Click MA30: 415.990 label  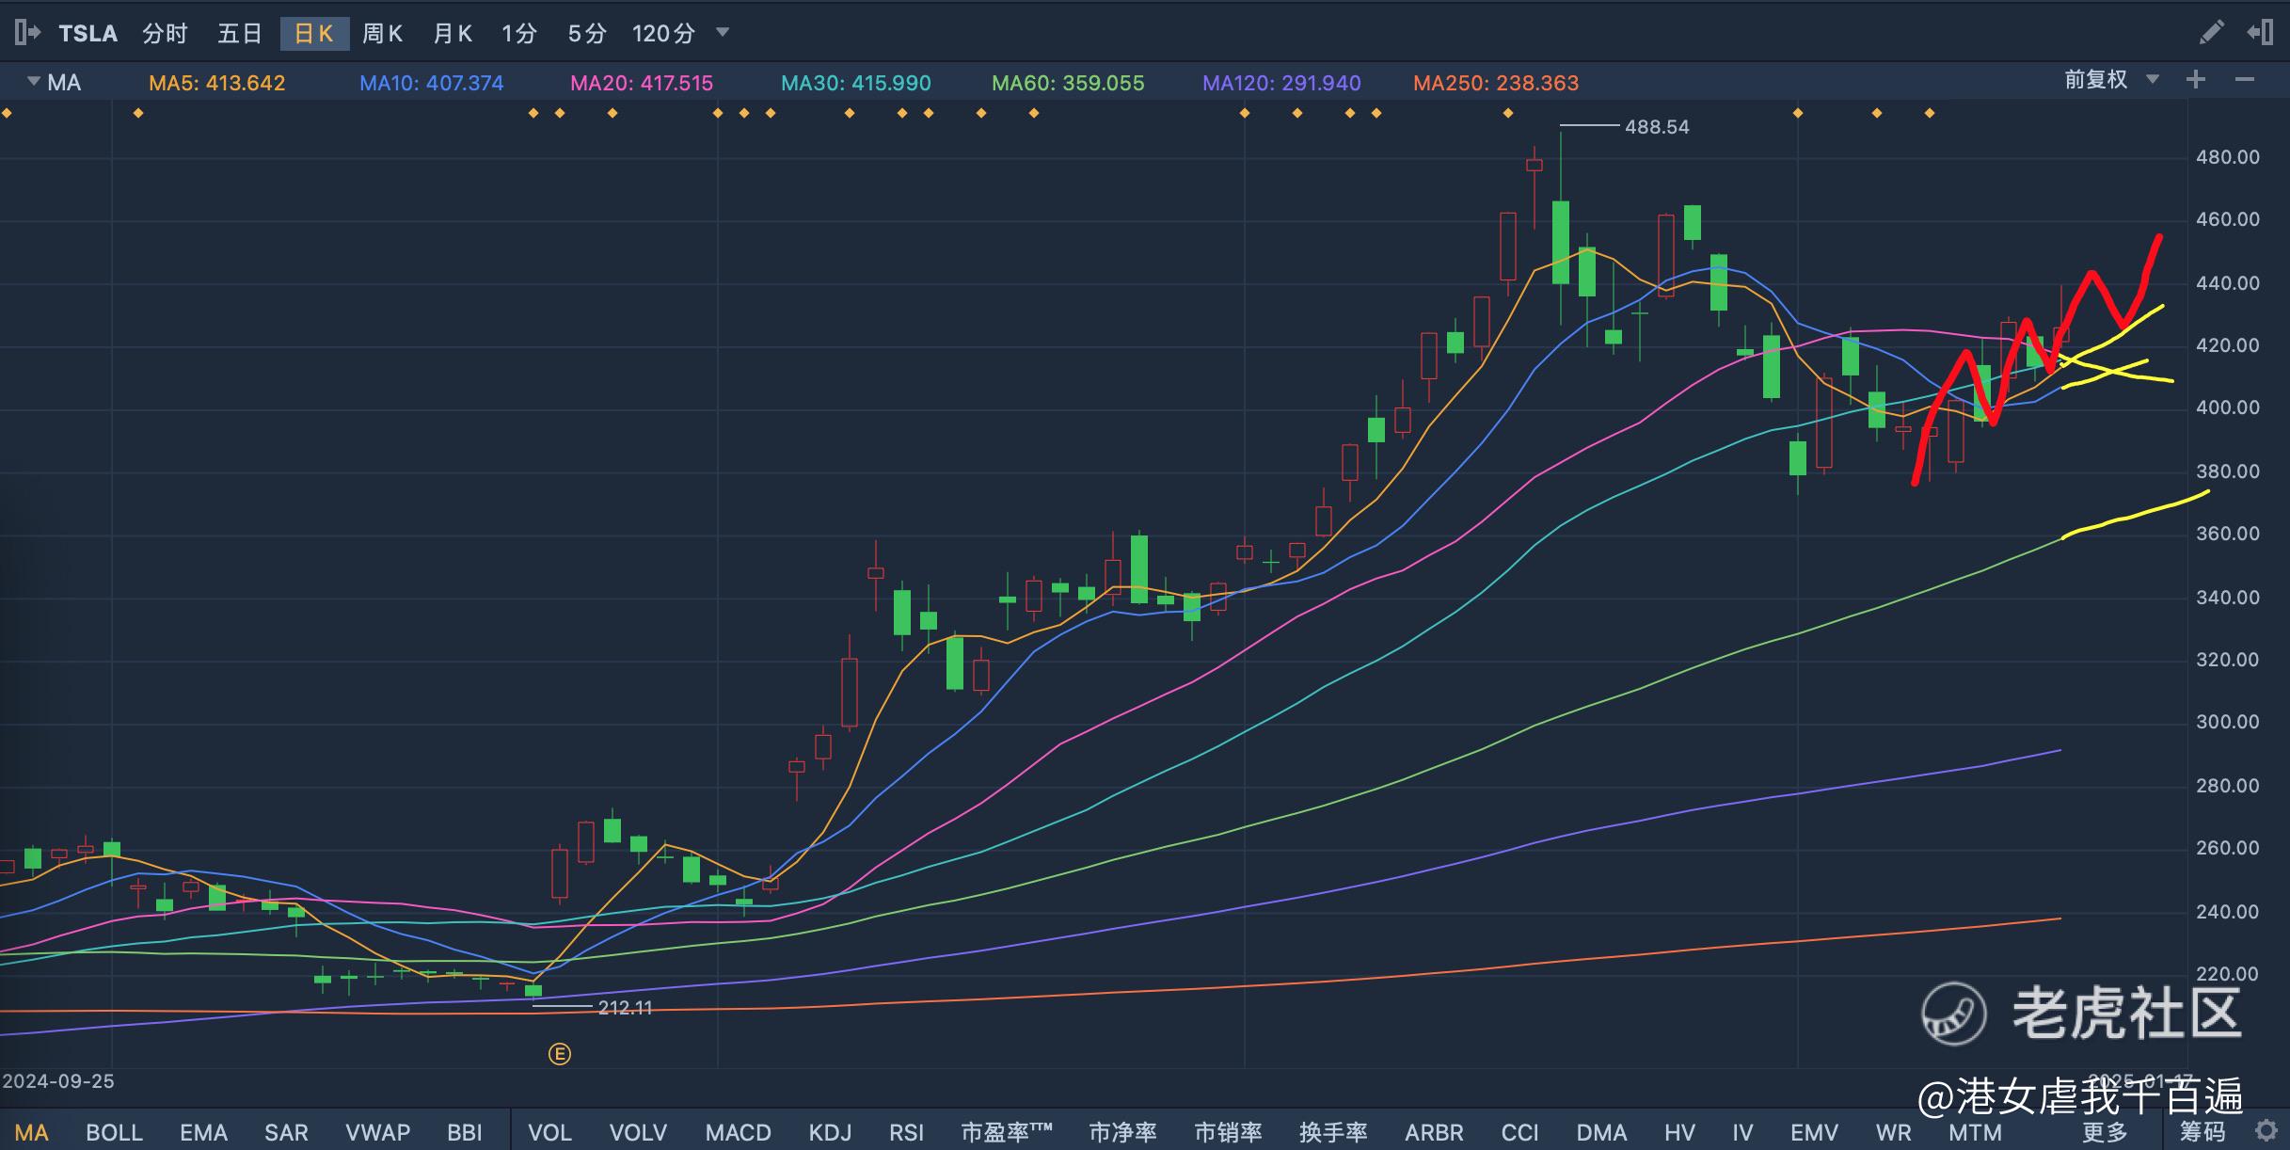(856, 83)
